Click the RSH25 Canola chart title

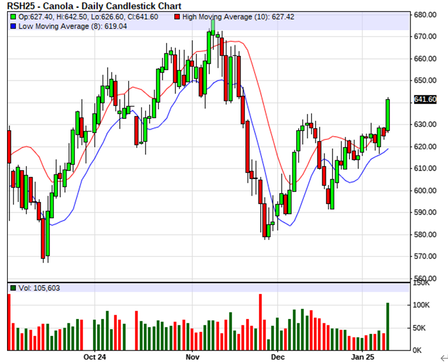pos(94,6)
